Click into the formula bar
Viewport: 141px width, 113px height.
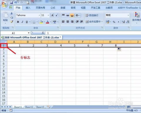click(x=93, y=33)
